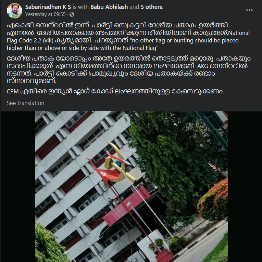
Task: Open the three-dot post options menu
Action: coord(249,10)
